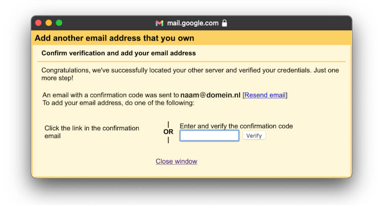Click the bold OR divider text
378x205 pixels.
point(168,132)
